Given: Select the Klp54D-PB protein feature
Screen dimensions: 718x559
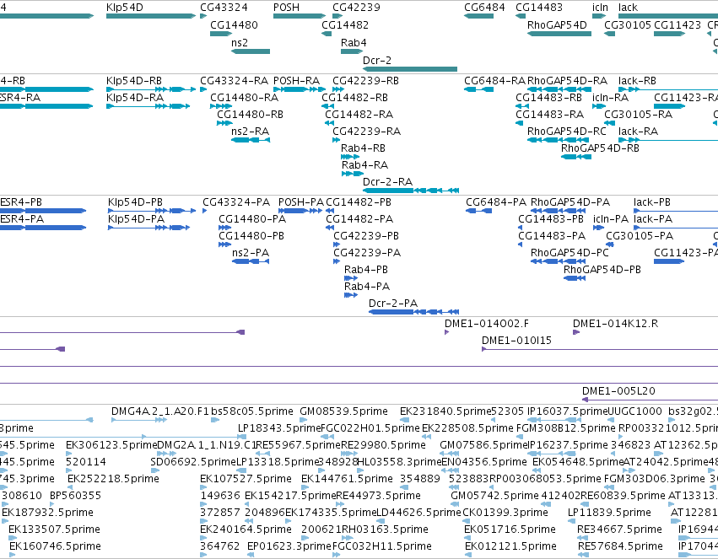Looking at the screenshot, I should click(152, 211).
